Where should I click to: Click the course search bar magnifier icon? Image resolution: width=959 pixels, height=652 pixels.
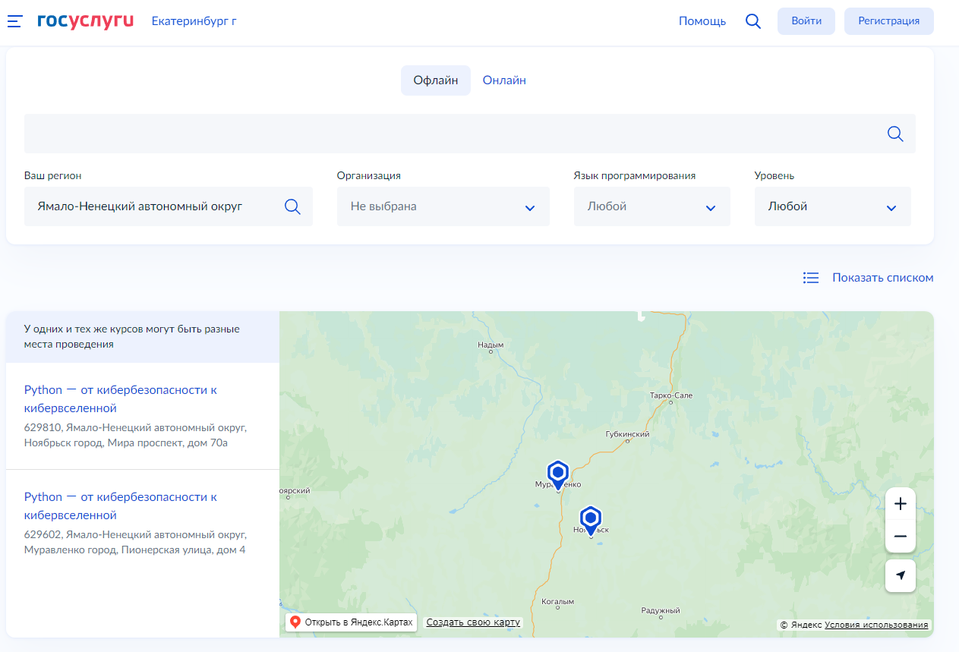click(895, 134)
